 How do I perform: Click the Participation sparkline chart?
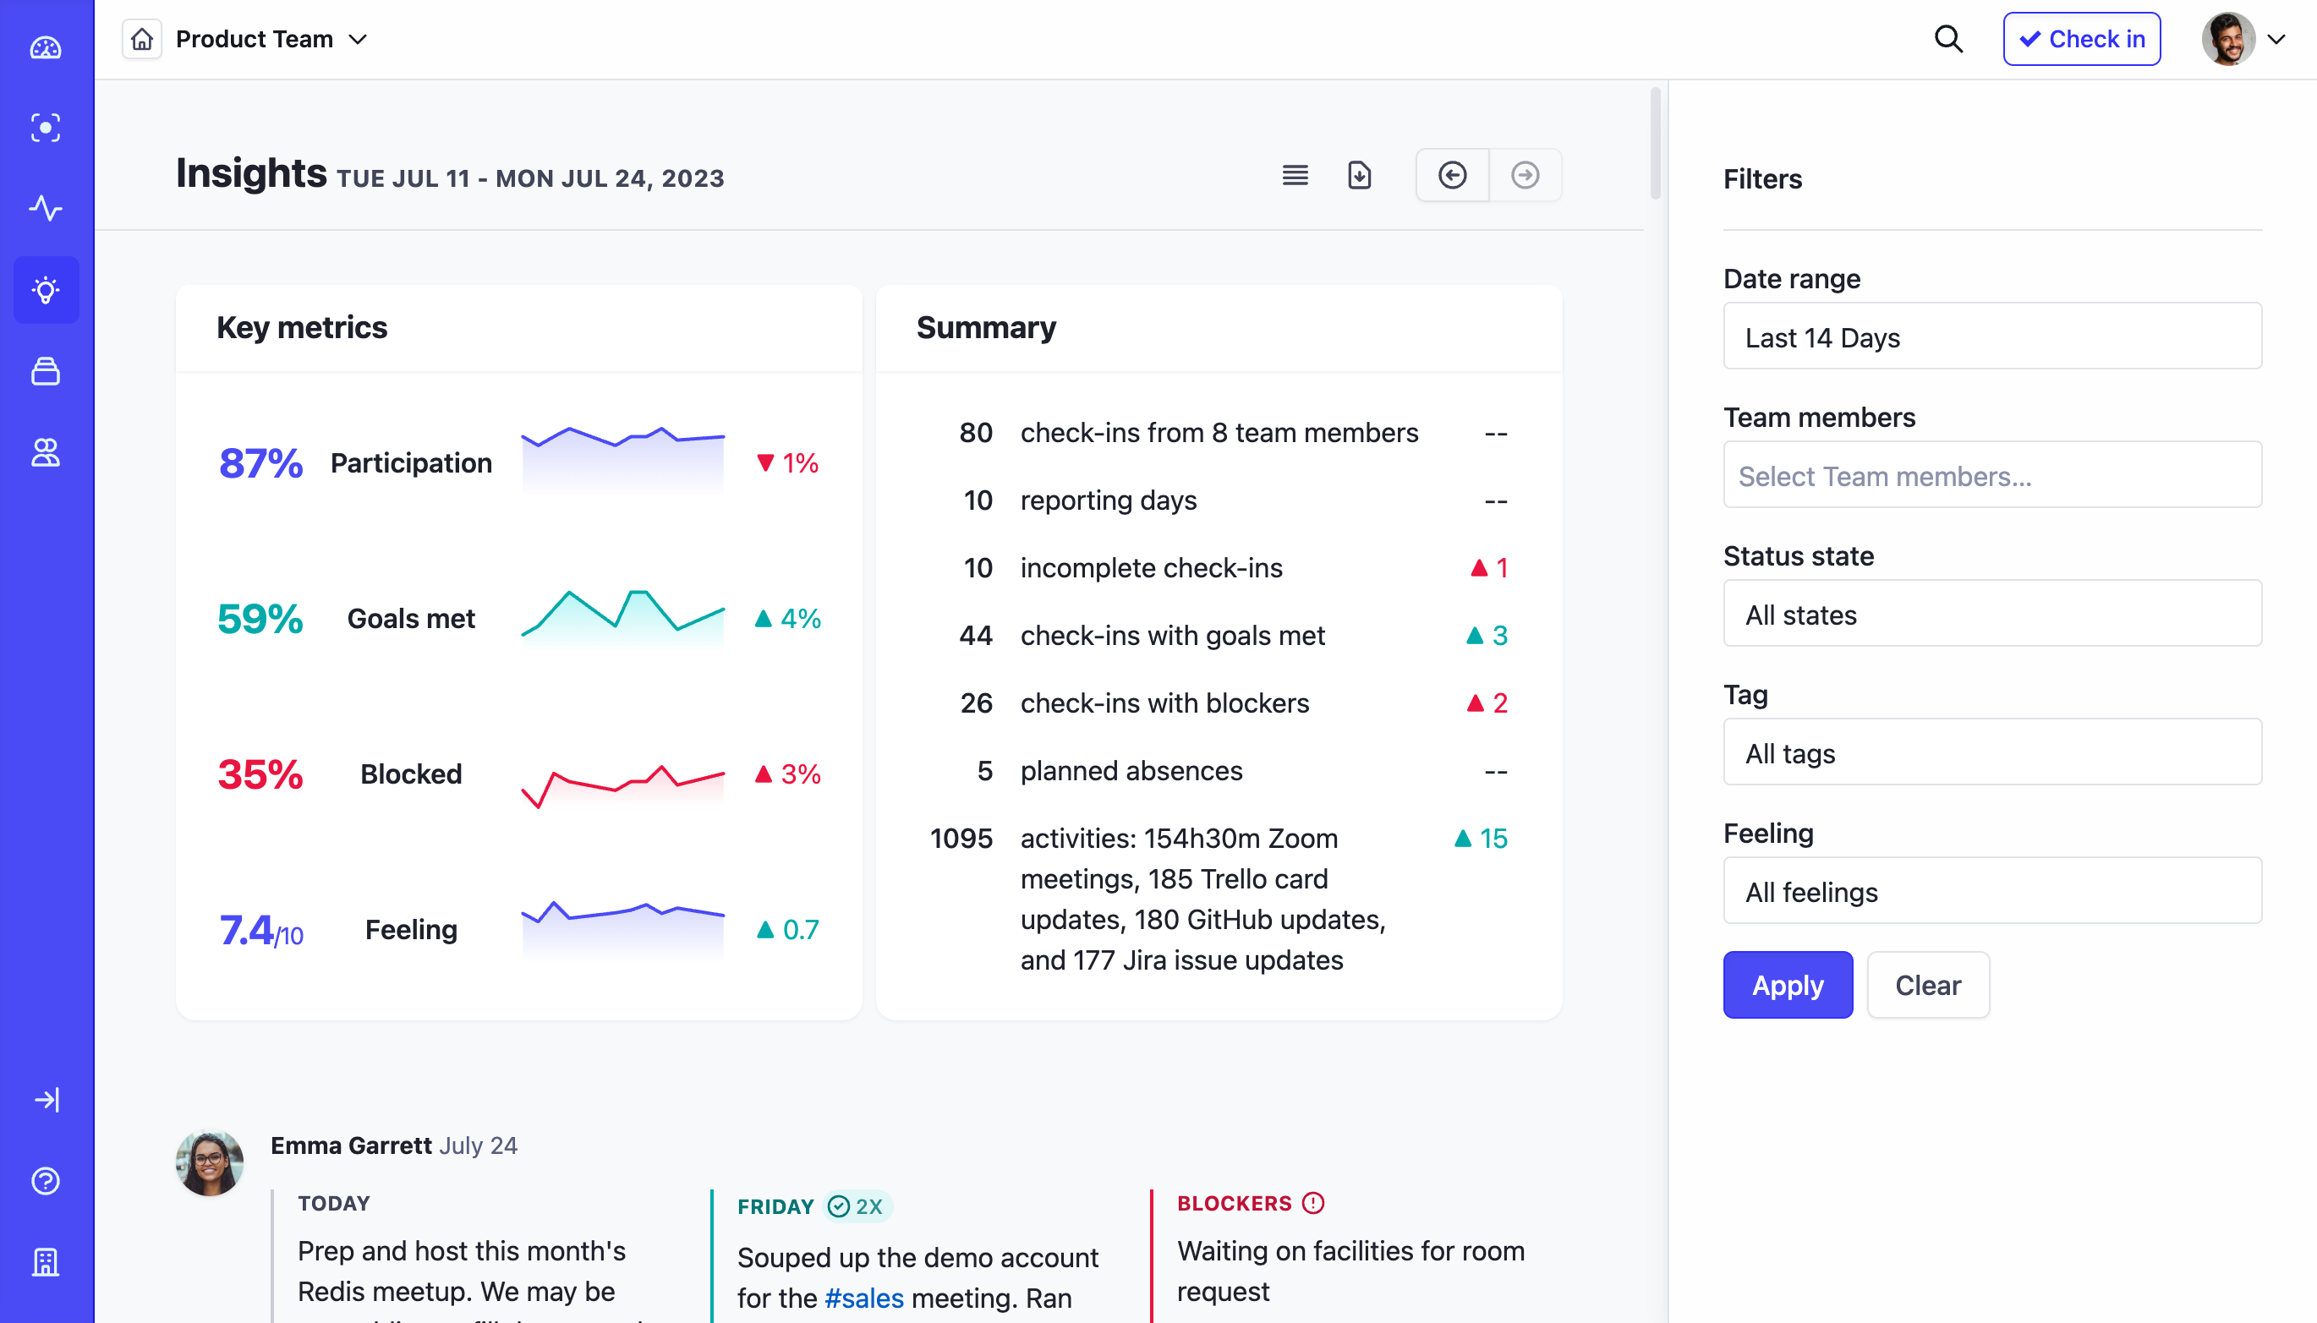tap(622, 459)
